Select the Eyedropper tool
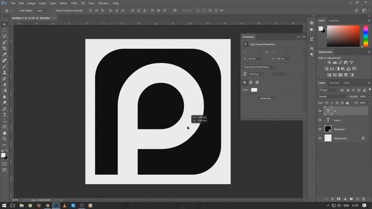 pyautogui.click(x=4, y=55)
